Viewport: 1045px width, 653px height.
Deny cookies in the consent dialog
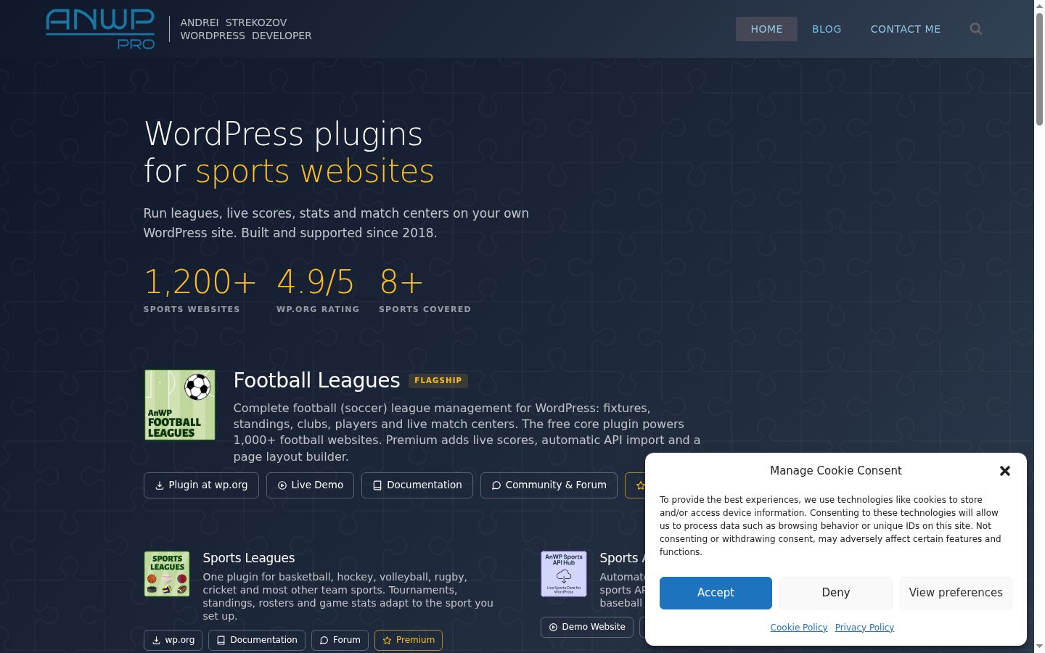click(836, 593)
